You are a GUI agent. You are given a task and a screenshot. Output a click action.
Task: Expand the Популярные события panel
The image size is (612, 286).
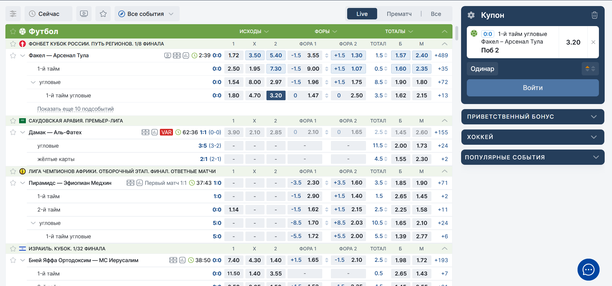tap(532, 157)
